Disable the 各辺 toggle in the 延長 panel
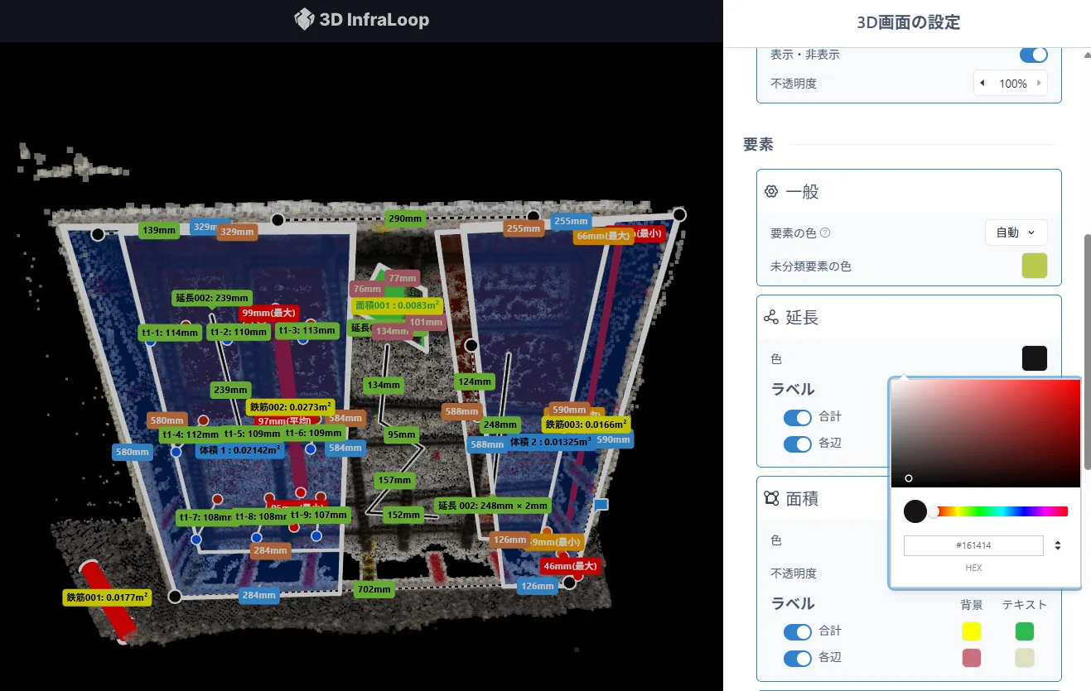The image size is (1091, 691). (797, 444)
